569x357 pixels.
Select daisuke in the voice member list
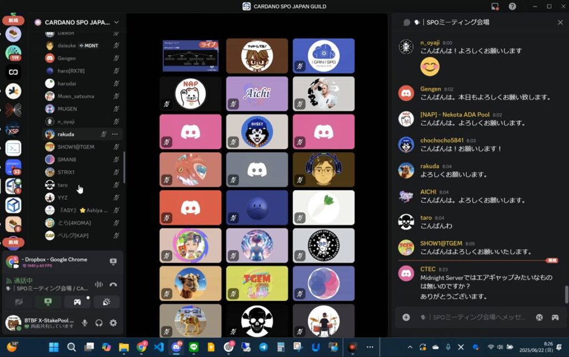pyautogui.click(x=82, y=46)
